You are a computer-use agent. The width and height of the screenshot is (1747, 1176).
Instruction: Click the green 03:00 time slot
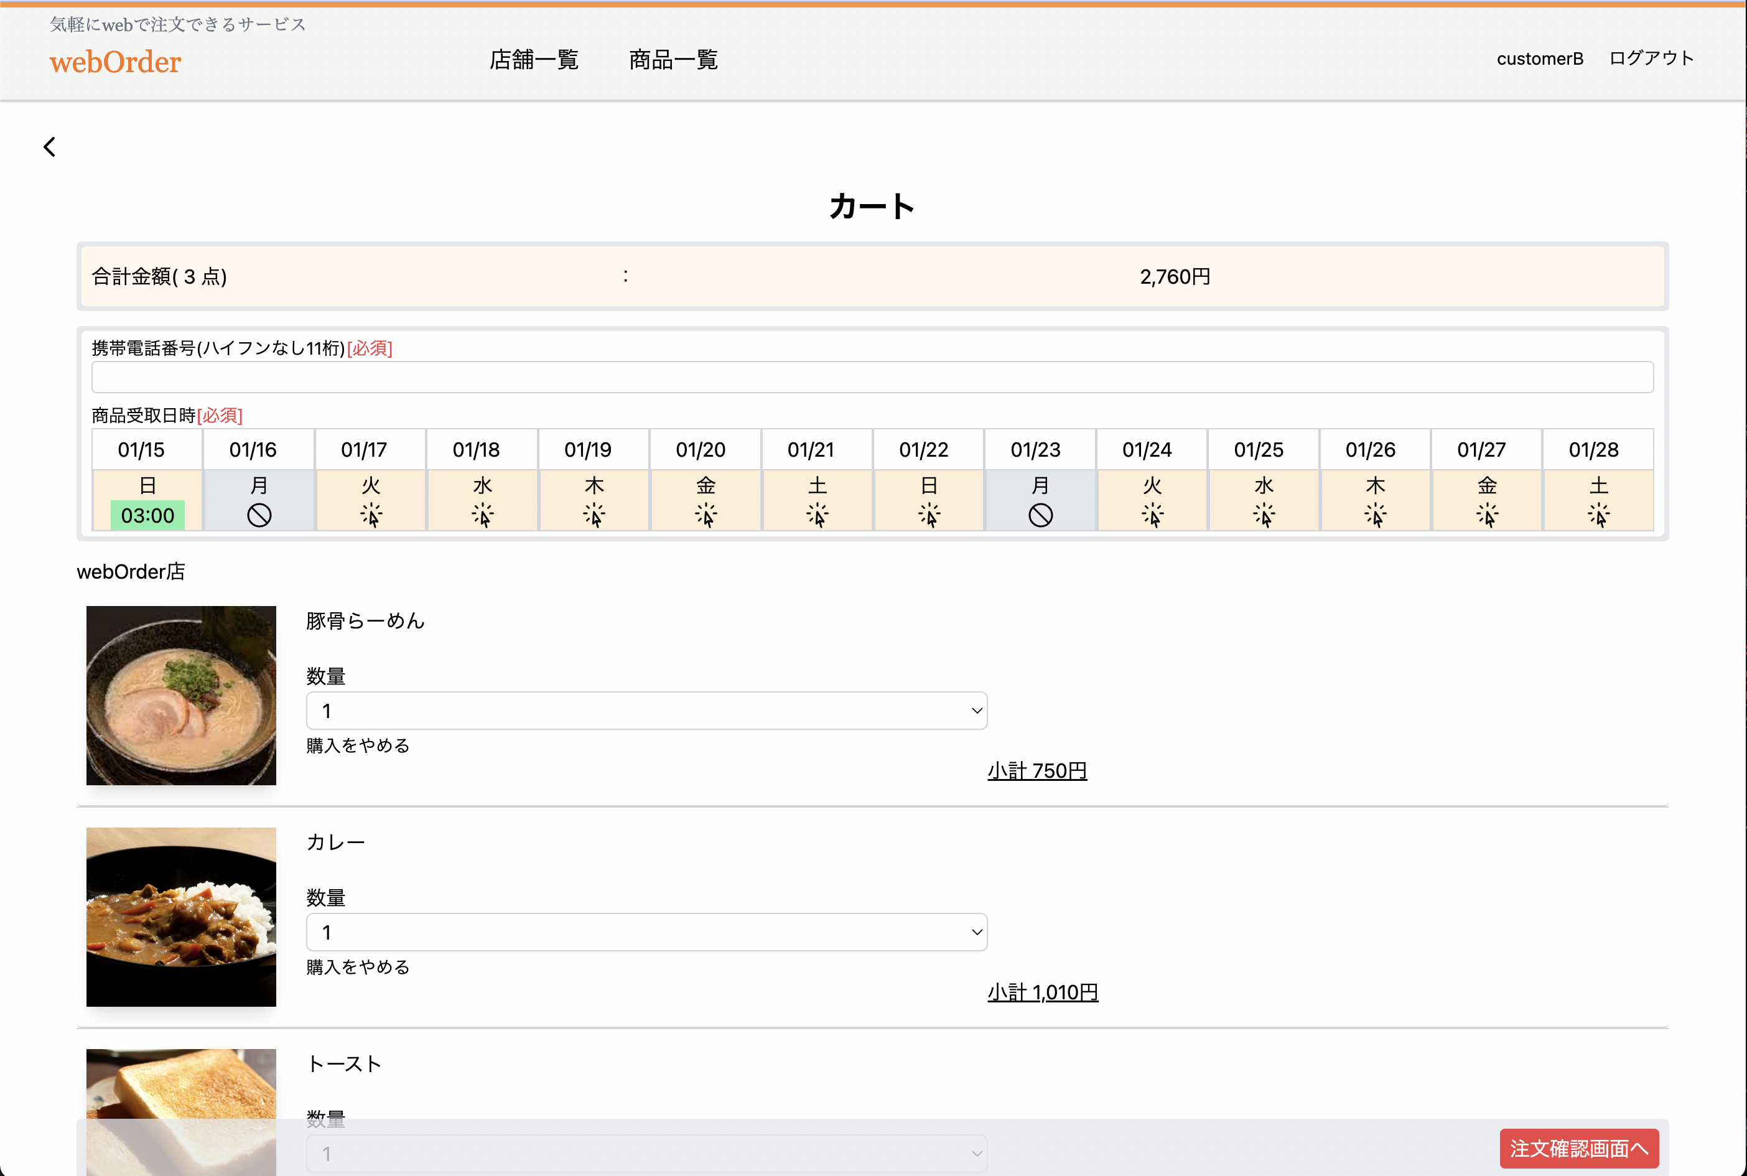[147, 515]
